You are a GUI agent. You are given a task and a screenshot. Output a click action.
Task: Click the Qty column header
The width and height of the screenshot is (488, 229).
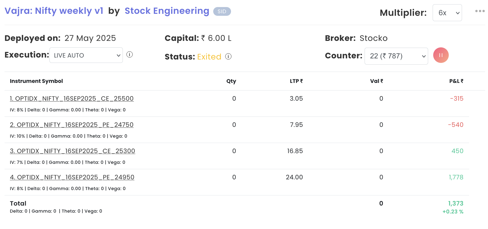(x=231, y=81)
